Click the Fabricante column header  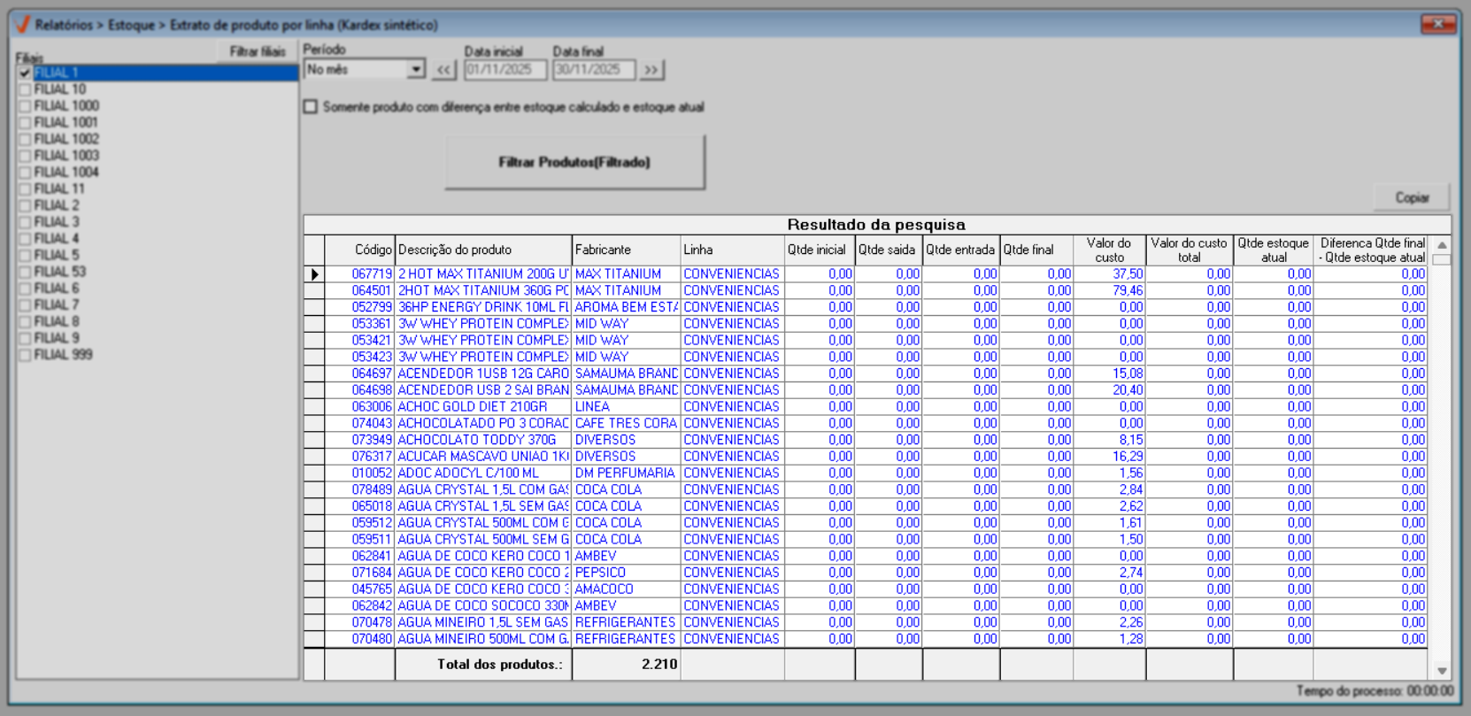(626, 250)
